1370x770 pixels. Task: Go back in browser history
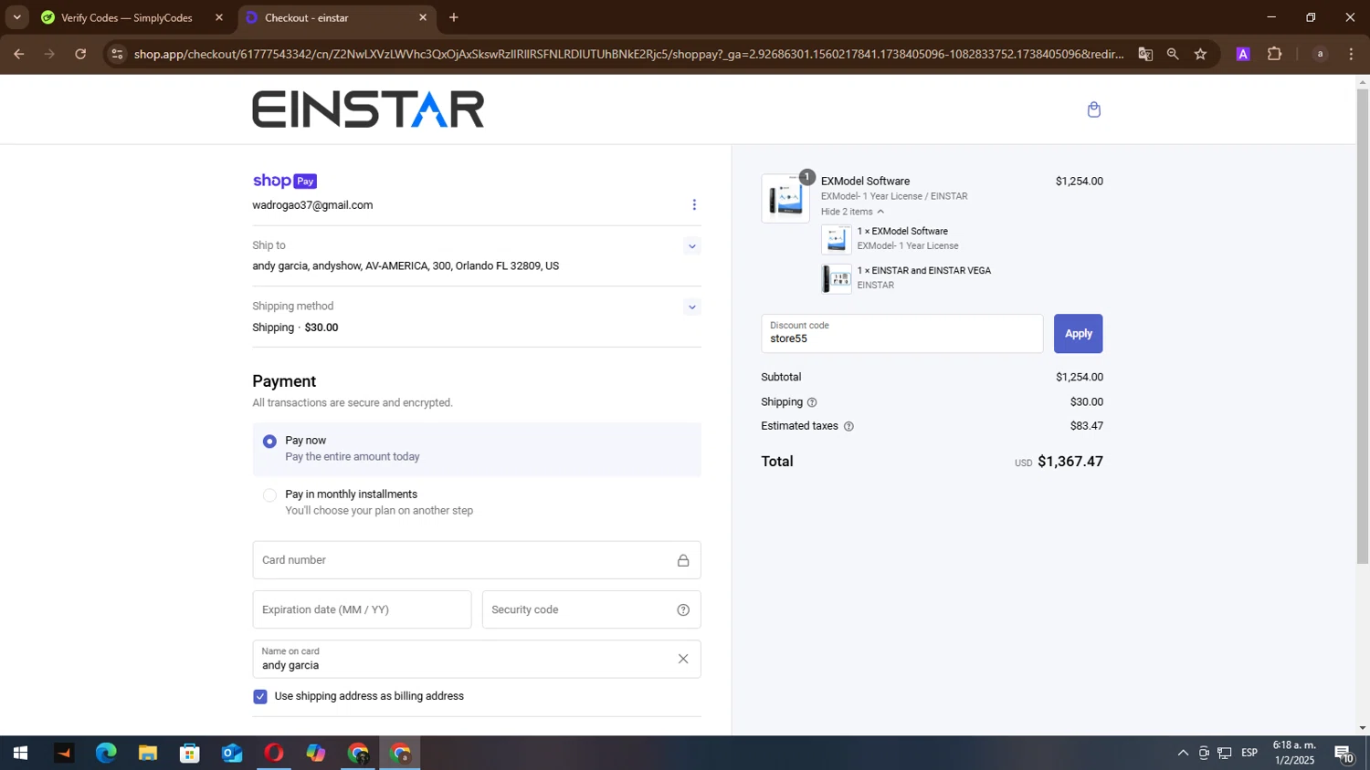[19, 54]
